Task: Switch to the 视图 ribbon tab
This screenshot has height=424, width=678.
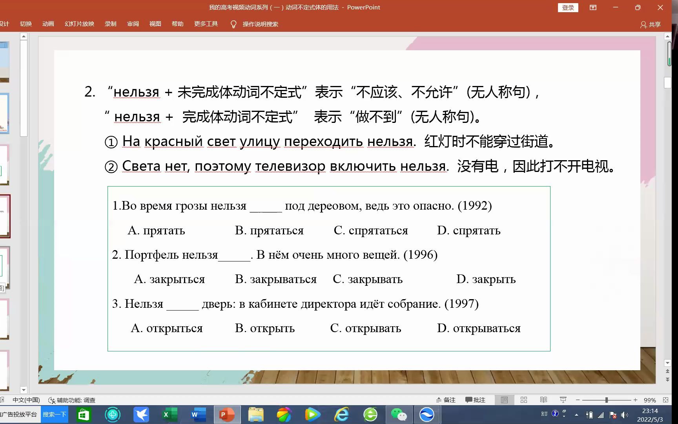Action: [x=155, y=24]
